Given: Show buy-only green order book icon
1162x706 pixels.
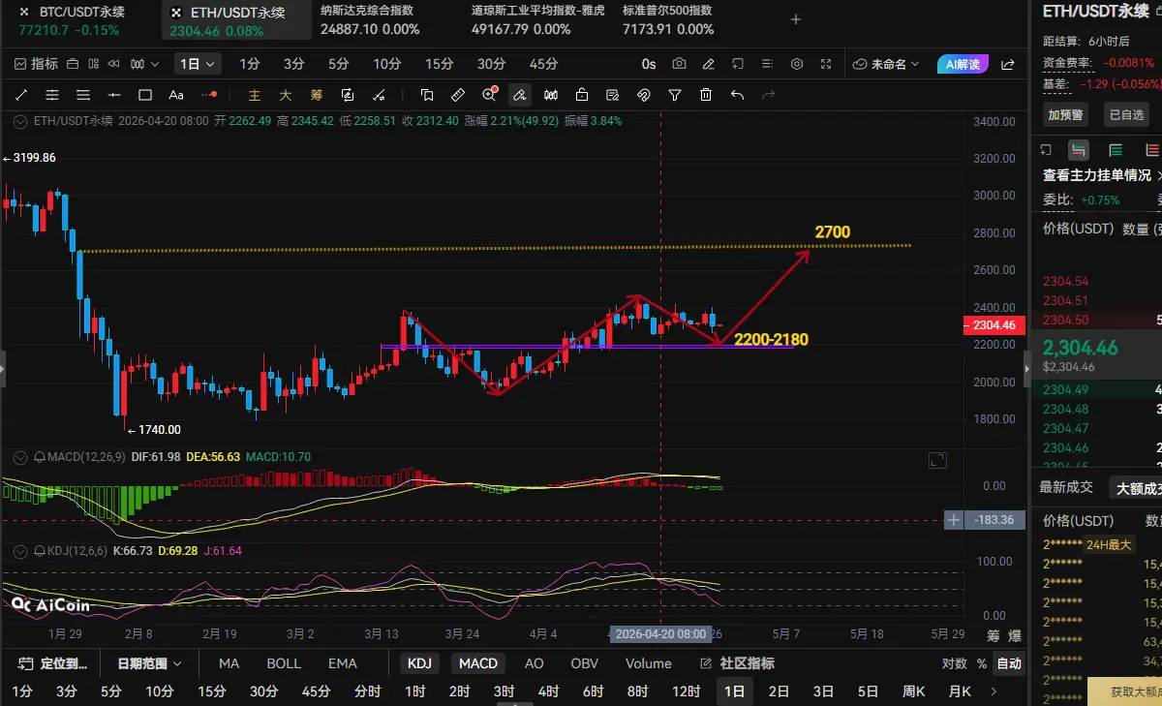Looking at the screenshot, I should click(1116, 150).
